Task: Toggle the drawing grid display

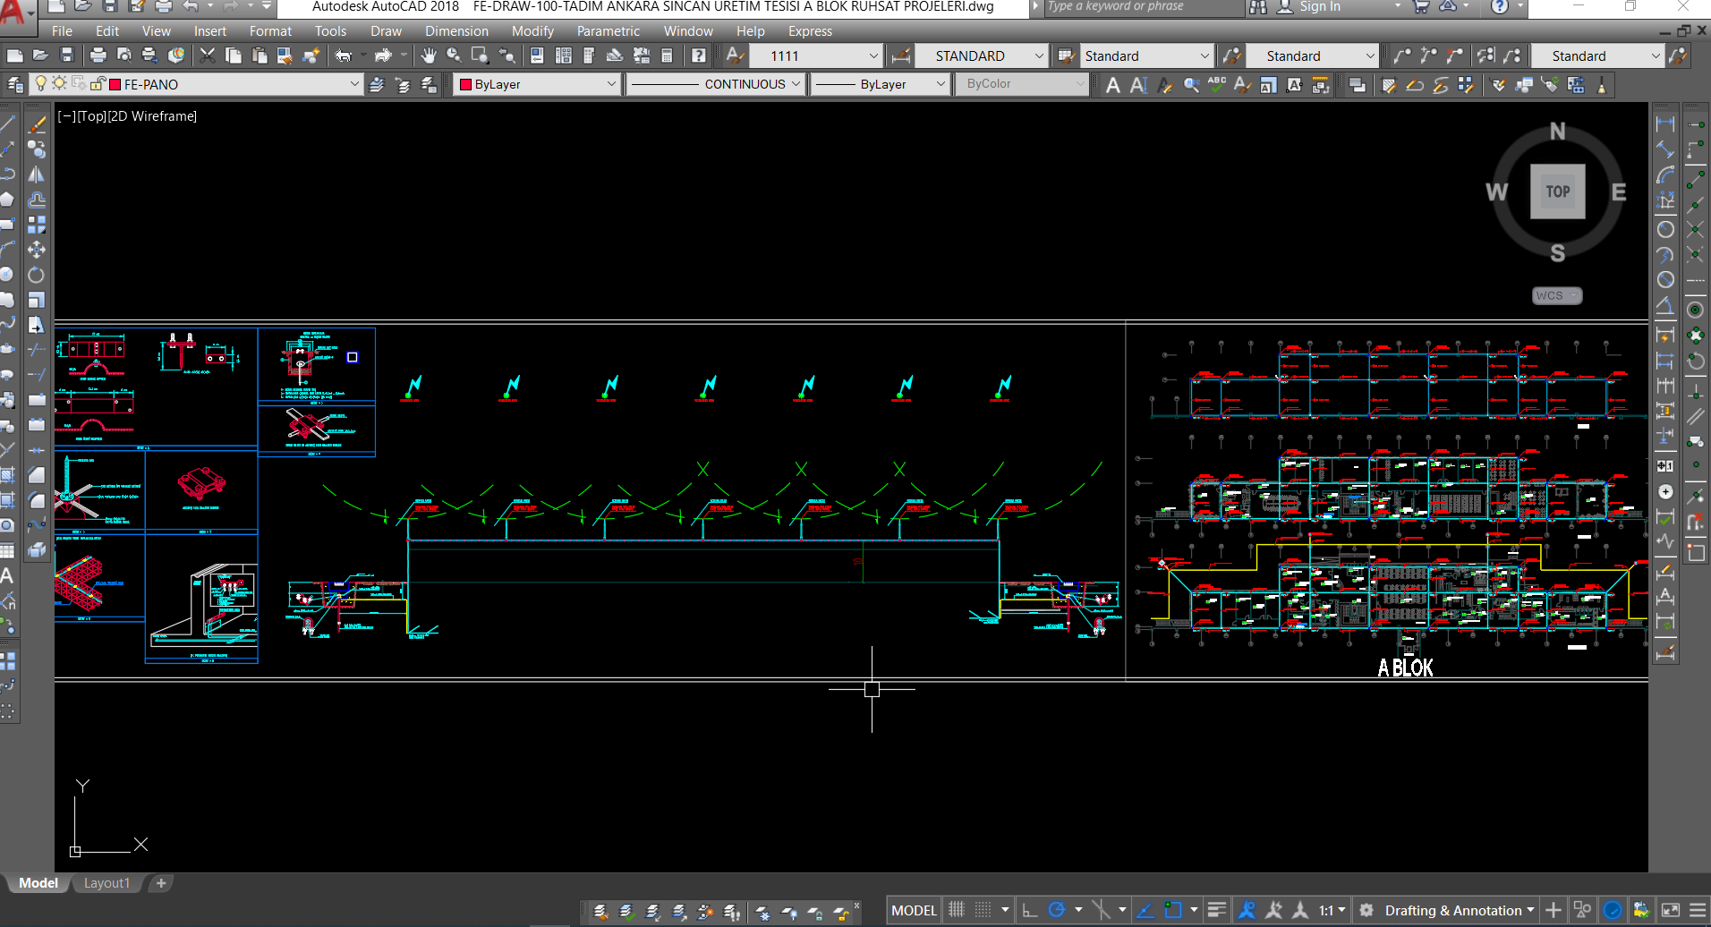Action: click(957, 910)
